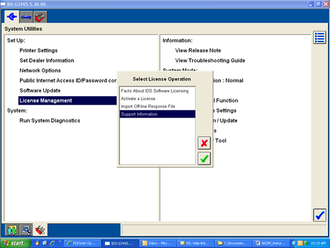This screenshot has width=330, height=248.
Task: Open Printer Settings
Action: pos(39,50)
